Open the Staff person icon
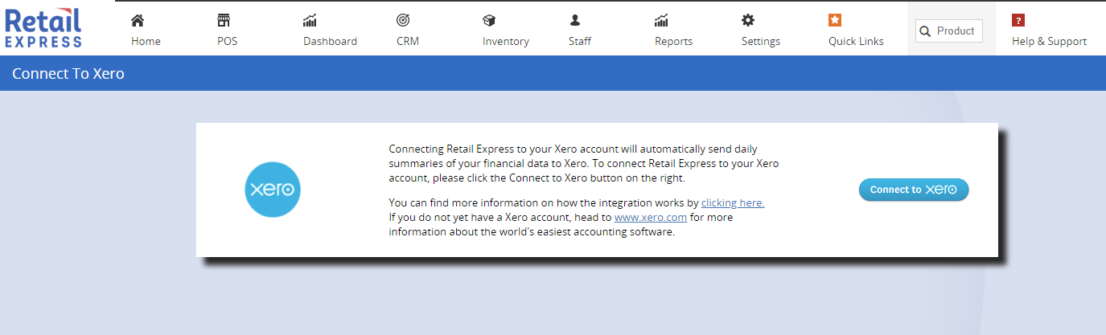The height and width of the screenshot is (335, 1106). 575,20
